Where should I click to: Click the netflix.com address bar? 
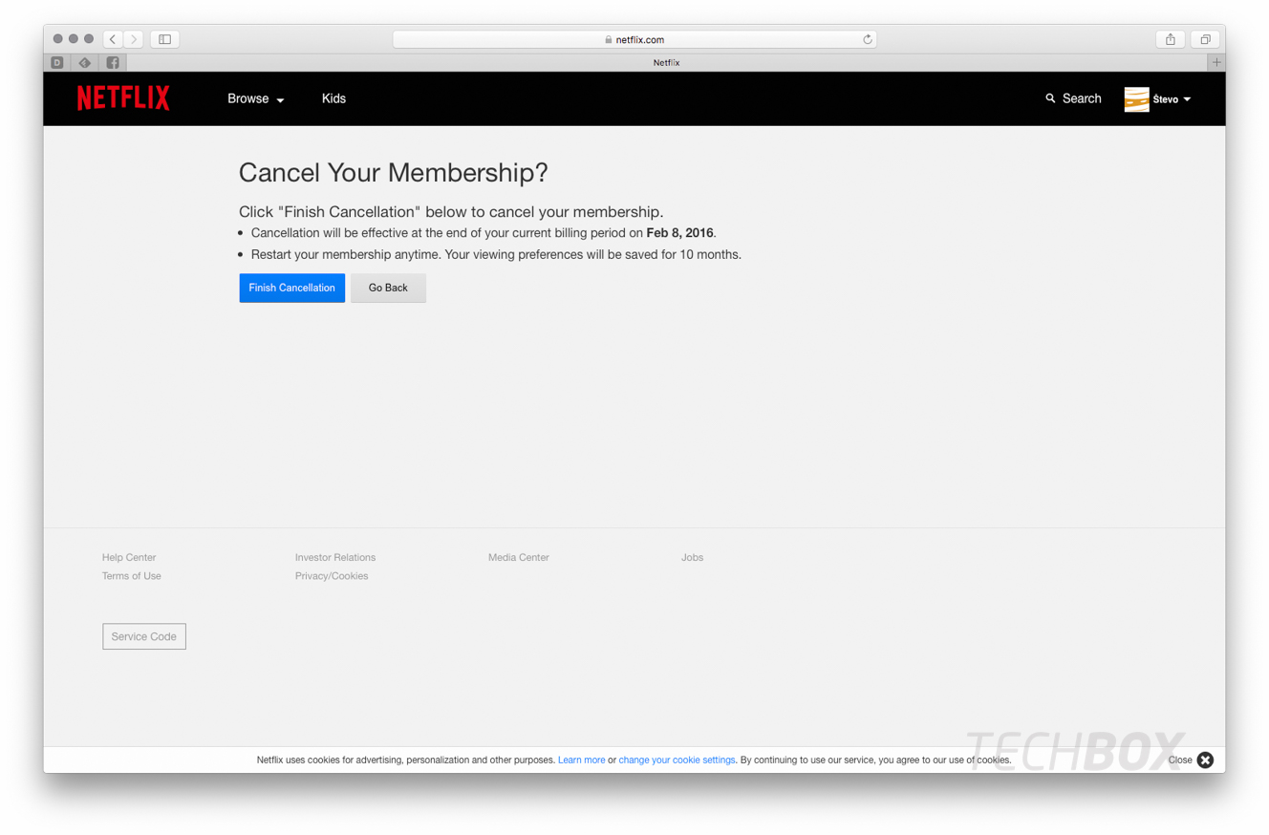[634, 39]
